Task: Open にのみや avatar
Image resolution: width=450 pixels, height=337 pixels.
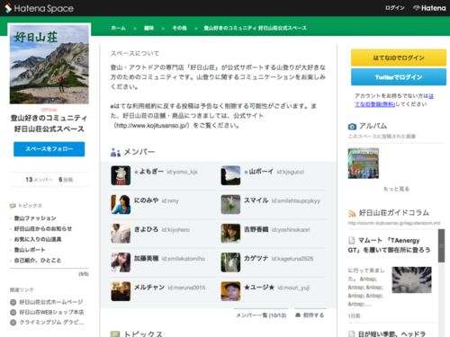Action: [x=121, y=204]
